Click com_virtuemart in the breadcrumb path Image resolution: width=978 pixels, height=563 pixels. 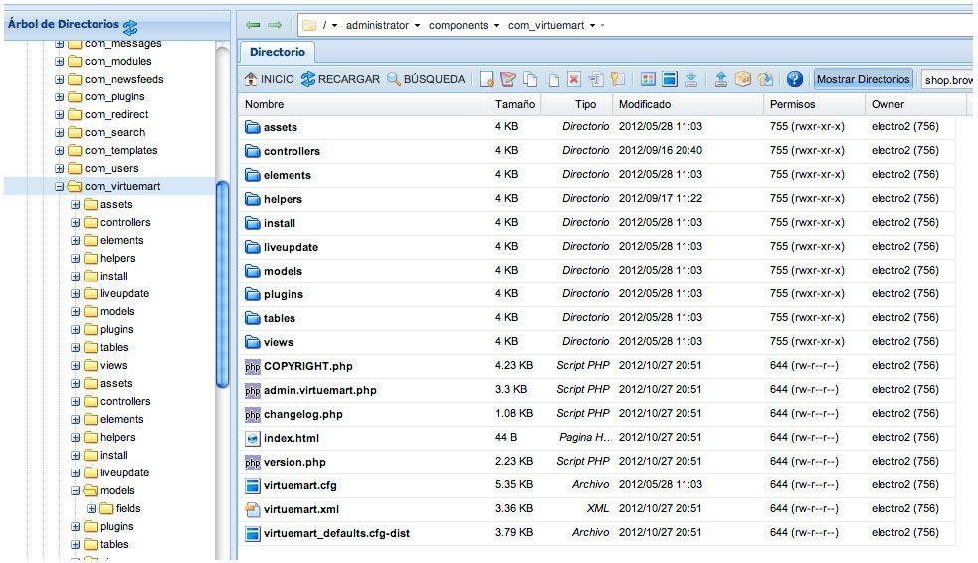click(x=546, y=26)
